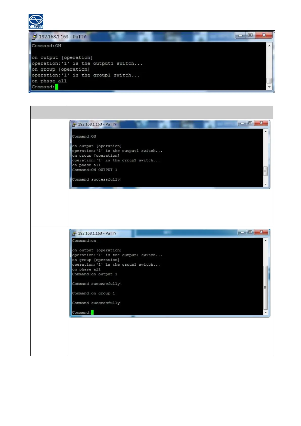Click scroll-down arrow in middle PuTTY window
Screen dimensions: 301x426
265,184
